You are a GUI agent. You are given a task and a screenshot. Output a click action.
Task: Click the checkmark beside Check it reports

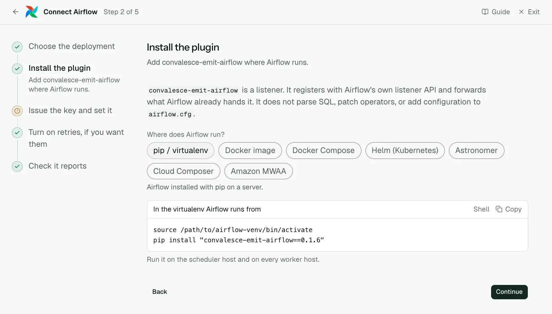pos(17,166)
